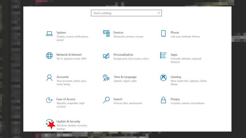This screenshot has height=138, width=246.
Task: Click the Time & Language icon
Action: click(106, 78)
